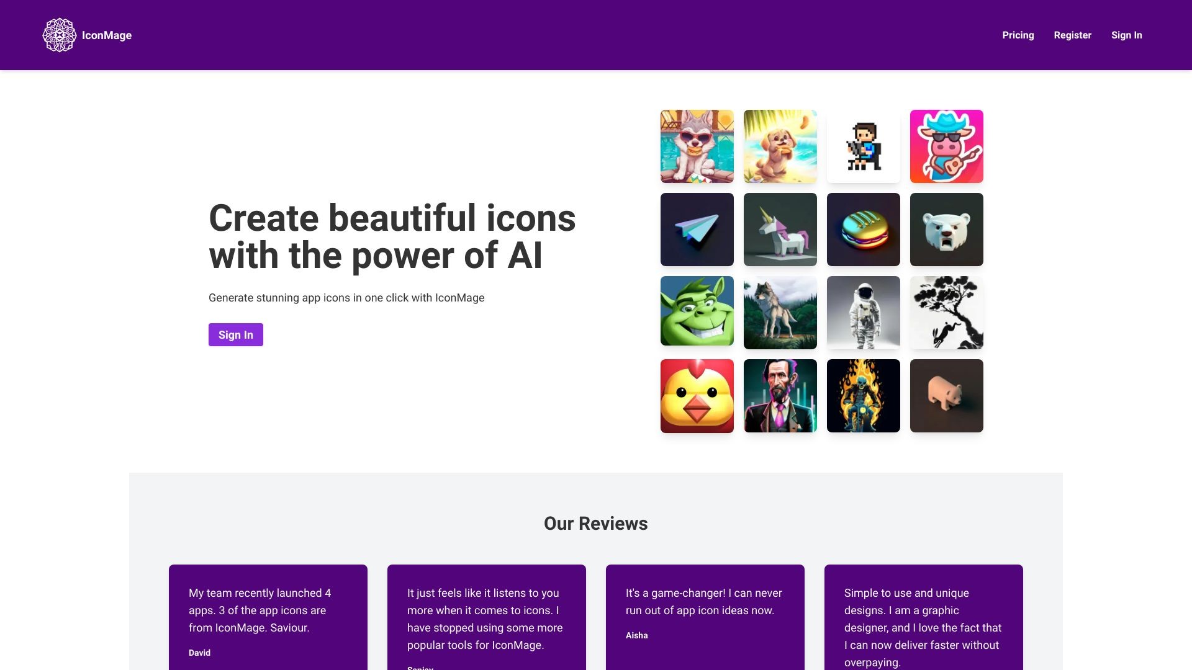Open the glowing burger icon

[x=864, y=230]
